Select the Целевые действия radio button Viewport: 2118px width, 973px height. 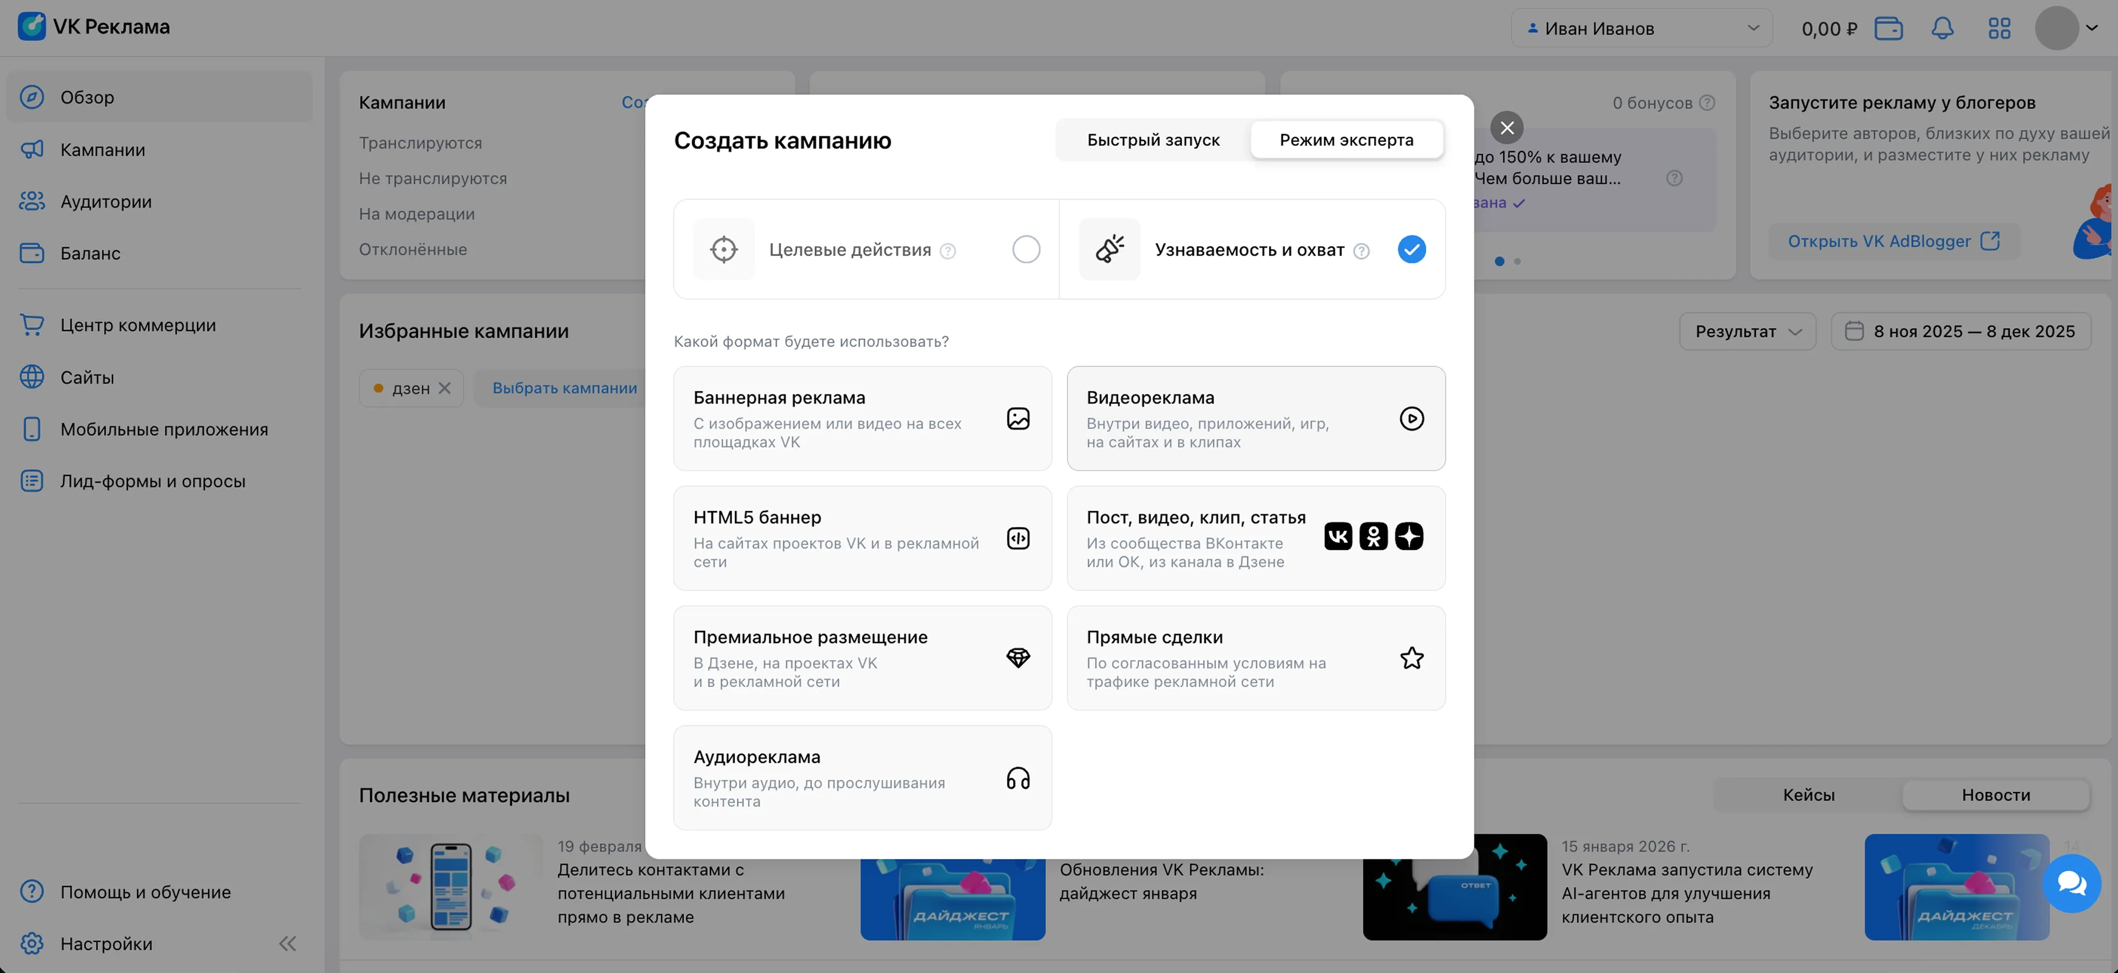(x=1025, y=249)
